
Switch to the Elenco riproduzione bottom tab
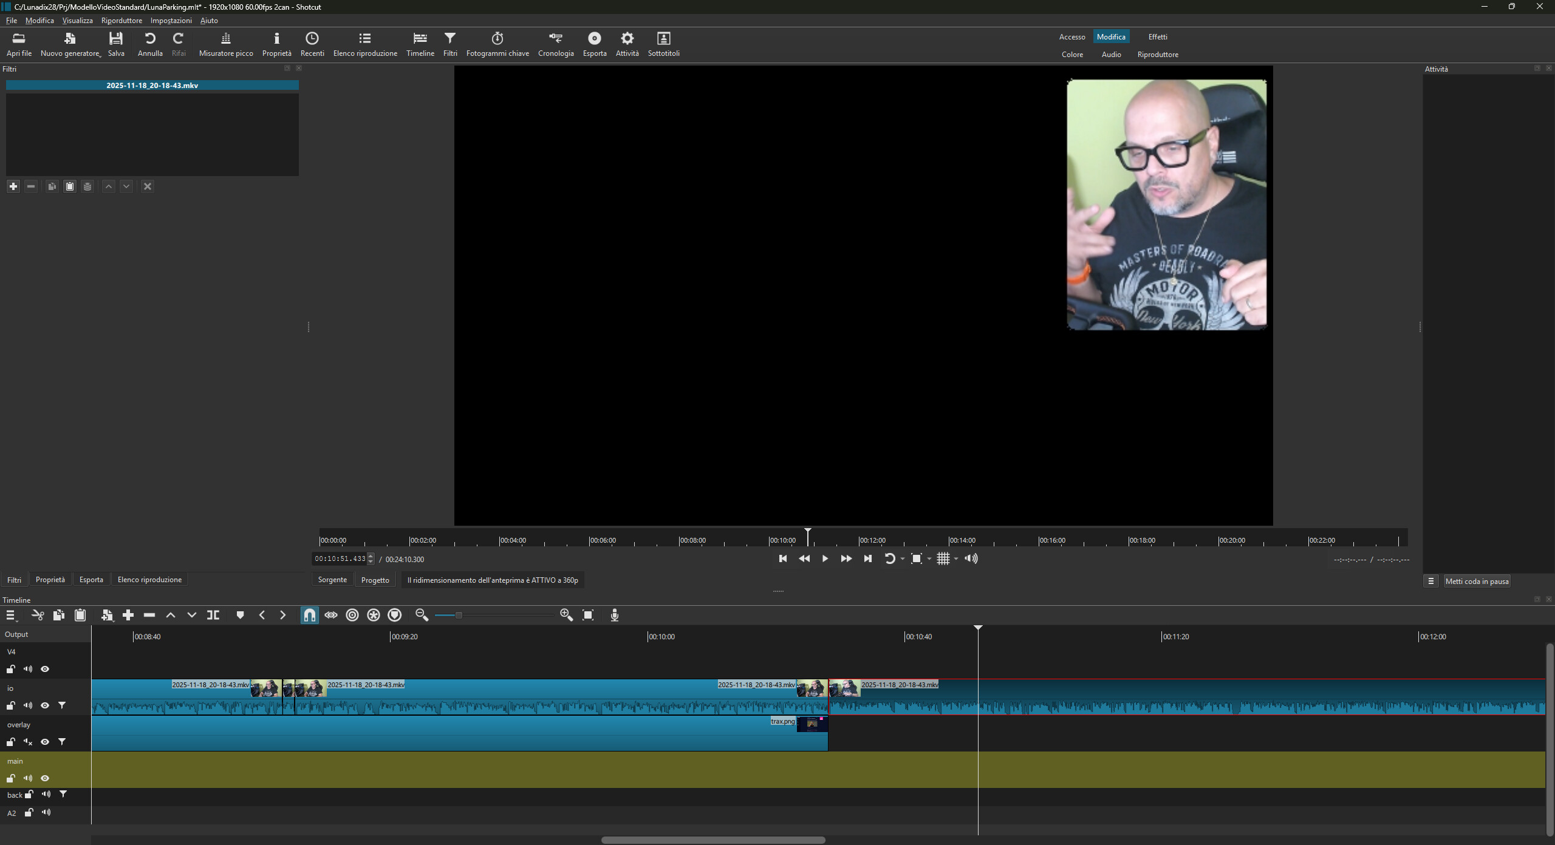point(149,580)
